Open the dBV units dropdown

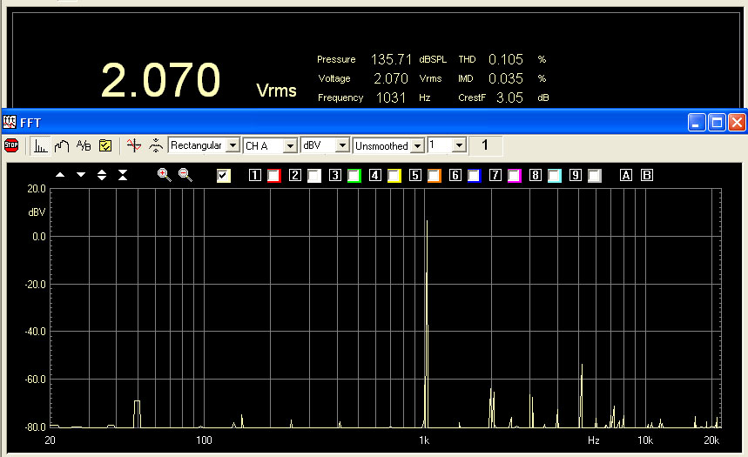tap(343, 145)
